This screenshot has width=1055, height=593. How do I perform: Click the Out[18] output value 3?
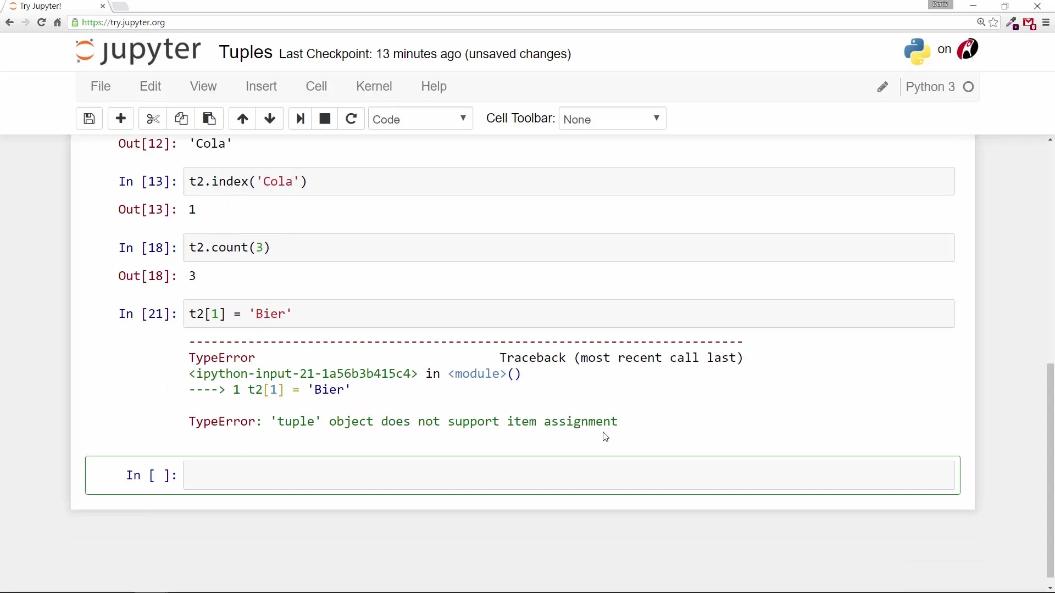coord(192,276)
